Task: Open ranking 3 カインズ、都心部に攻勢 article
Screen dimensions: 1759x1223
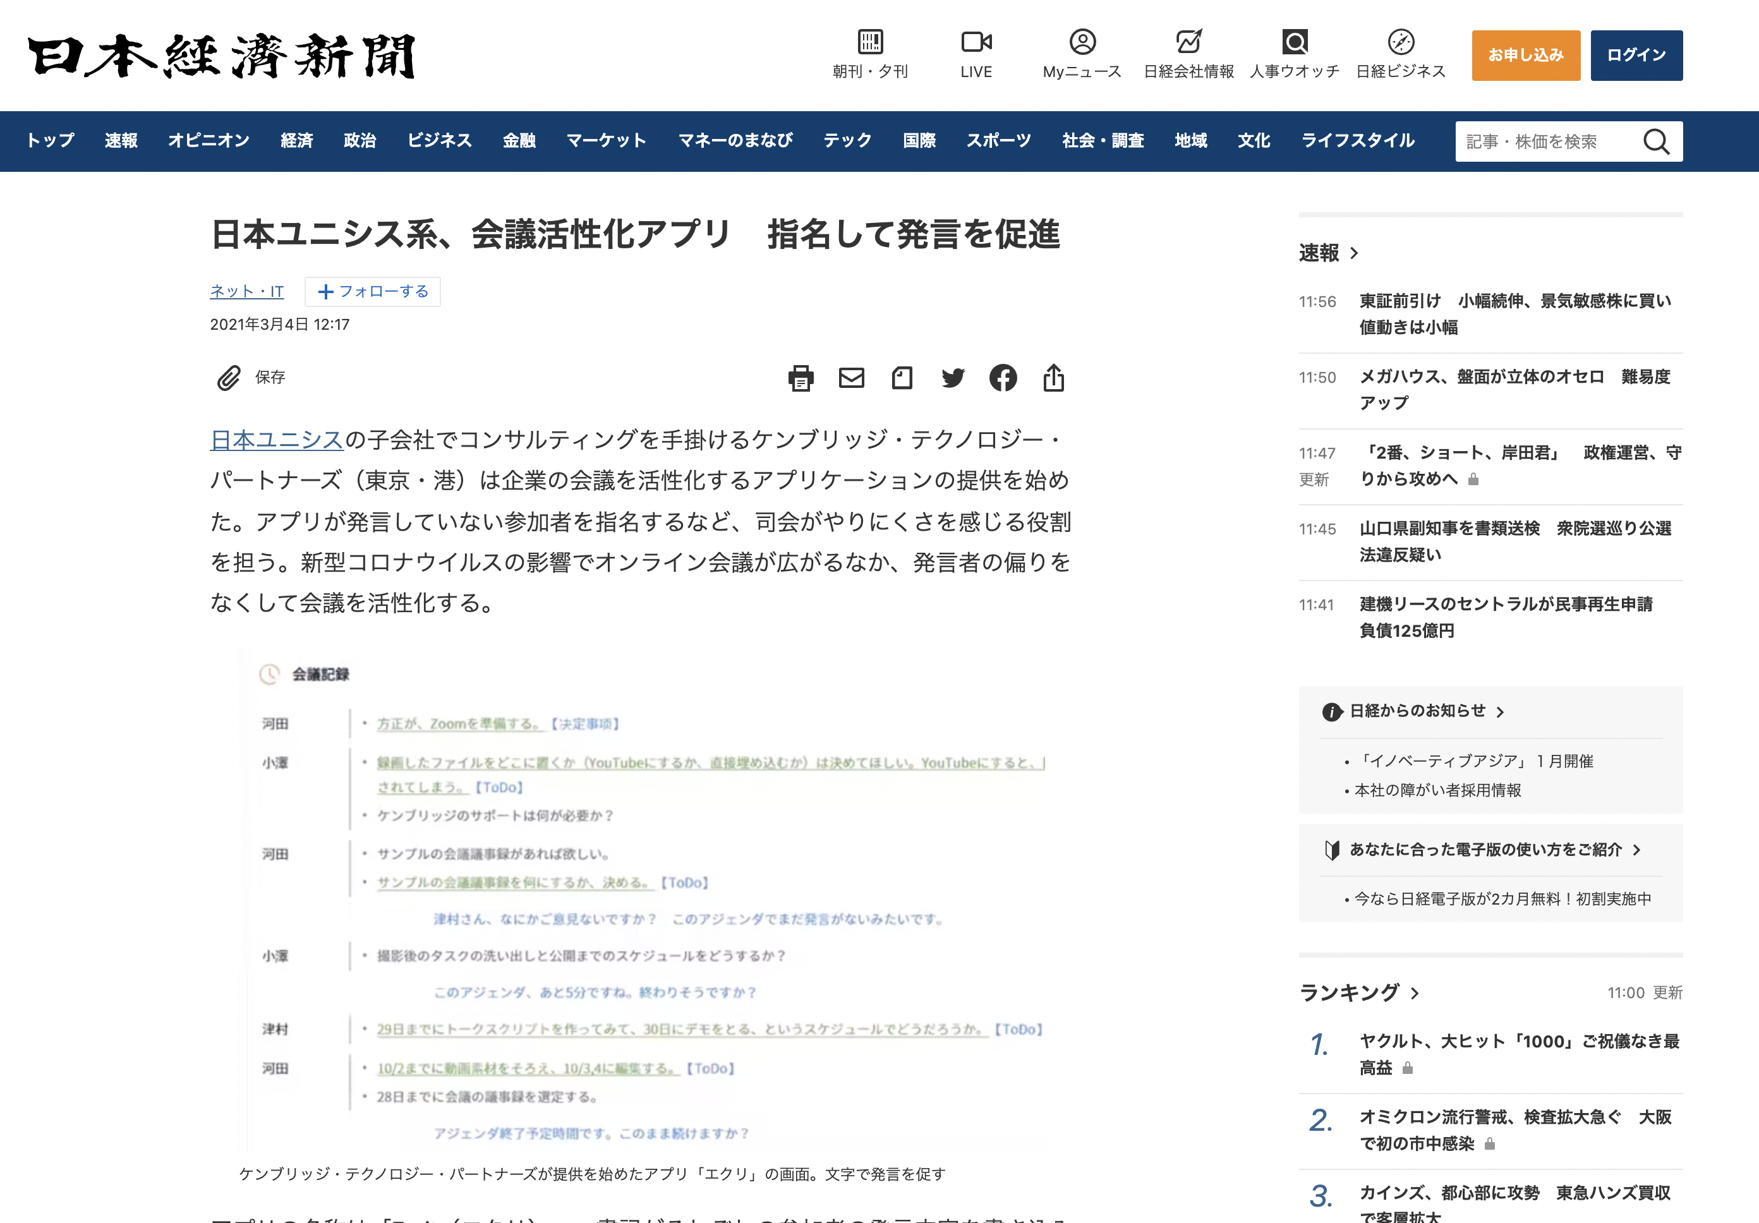Action: pyautogui.click(x=1514, y=1204)
